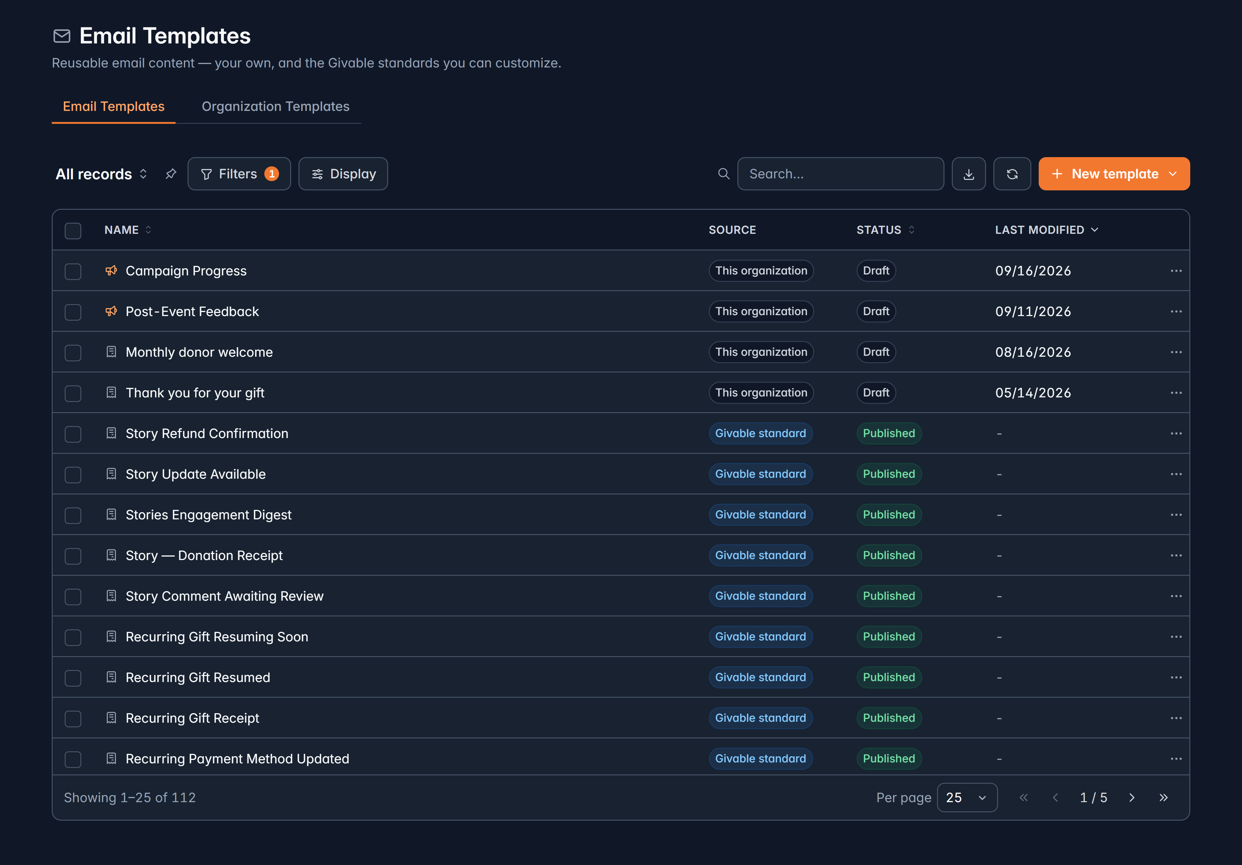Toggle the select-all checkbox in header
The width and height of the screenshot is (1242, 865).
pos(73,230)
